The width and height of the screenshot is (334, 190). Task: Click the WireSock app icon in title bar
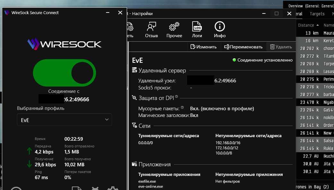point(7,12)
